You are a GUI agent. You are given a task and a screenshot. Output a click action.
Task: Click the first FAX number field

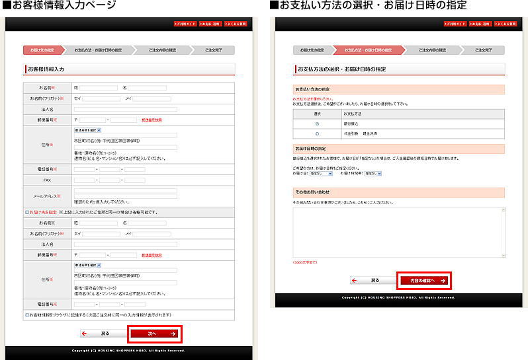pos(84,180)
